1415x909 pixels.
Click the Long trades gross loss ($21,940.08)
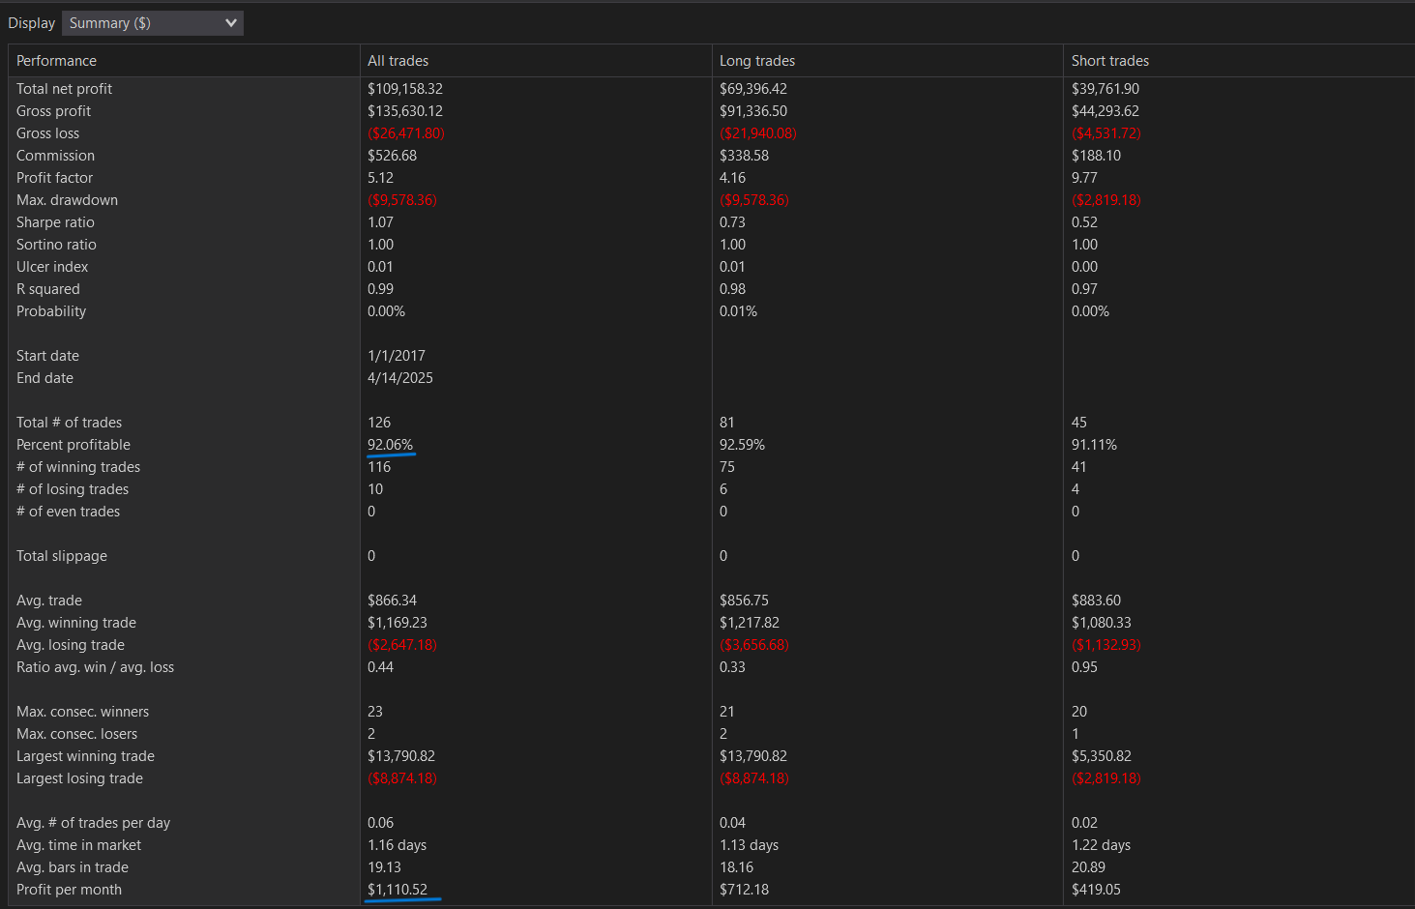coord(757,133)
